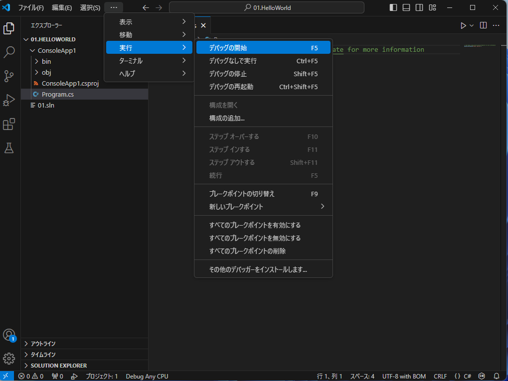Open the 表示 submenu
The image size is (508, 381).
pos(149,22)
